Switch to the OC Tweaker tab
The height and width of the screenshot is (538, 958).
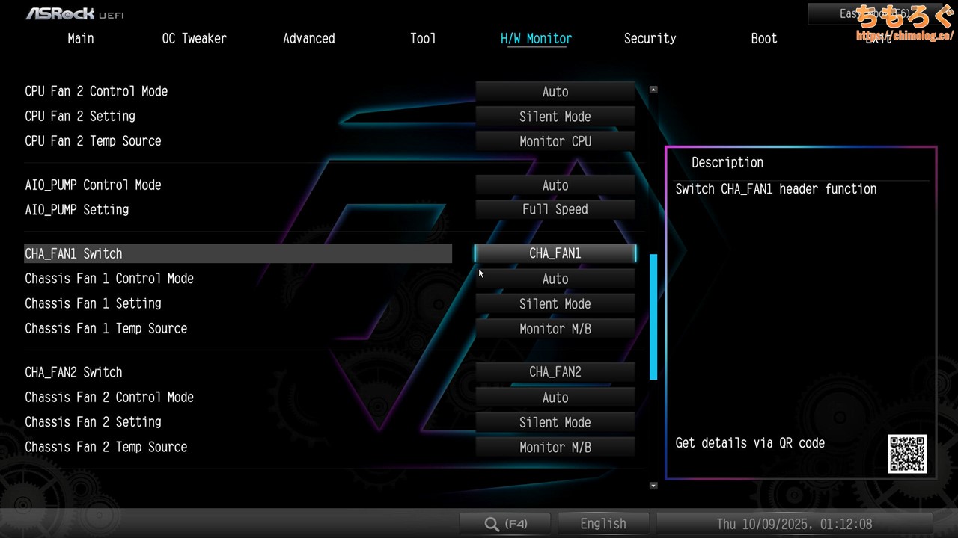click(194, 39)
